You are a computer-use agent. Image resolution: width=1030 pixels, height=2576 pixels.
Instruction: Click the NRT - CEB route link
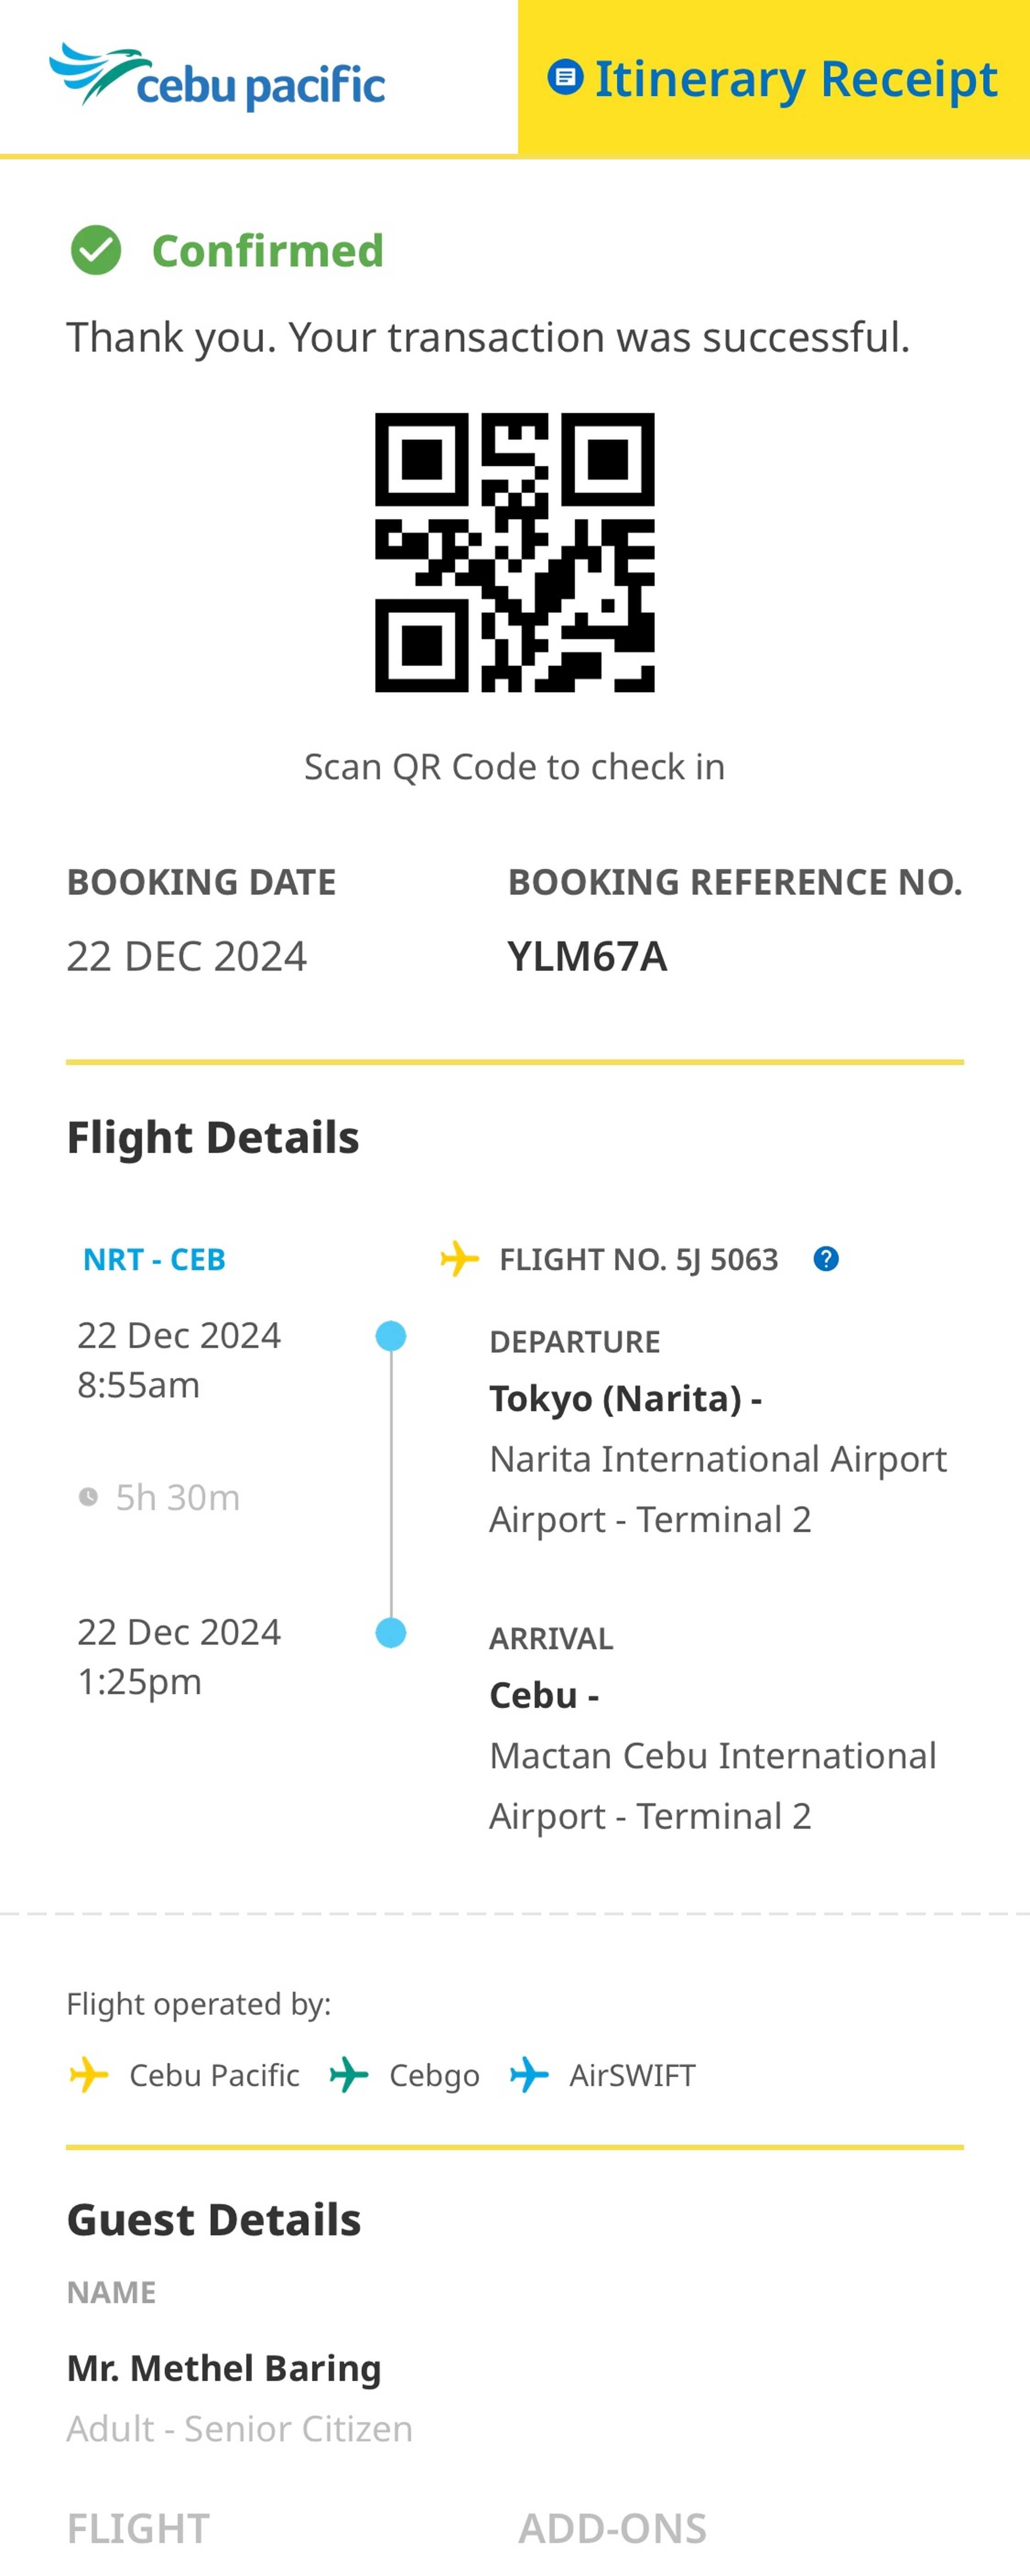point(154,1259)
